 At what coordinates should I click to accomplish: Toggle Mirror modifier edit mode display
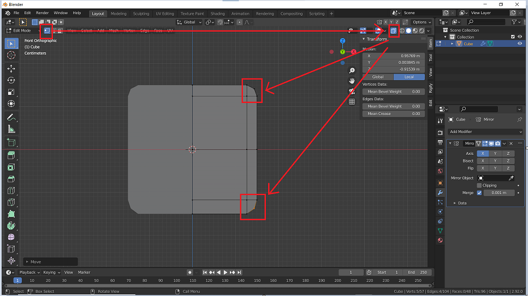click(485, 143)
